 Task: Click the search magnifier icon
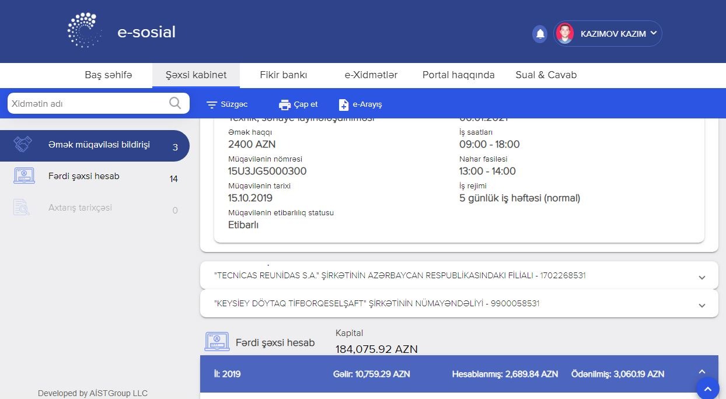click(175, 103)
